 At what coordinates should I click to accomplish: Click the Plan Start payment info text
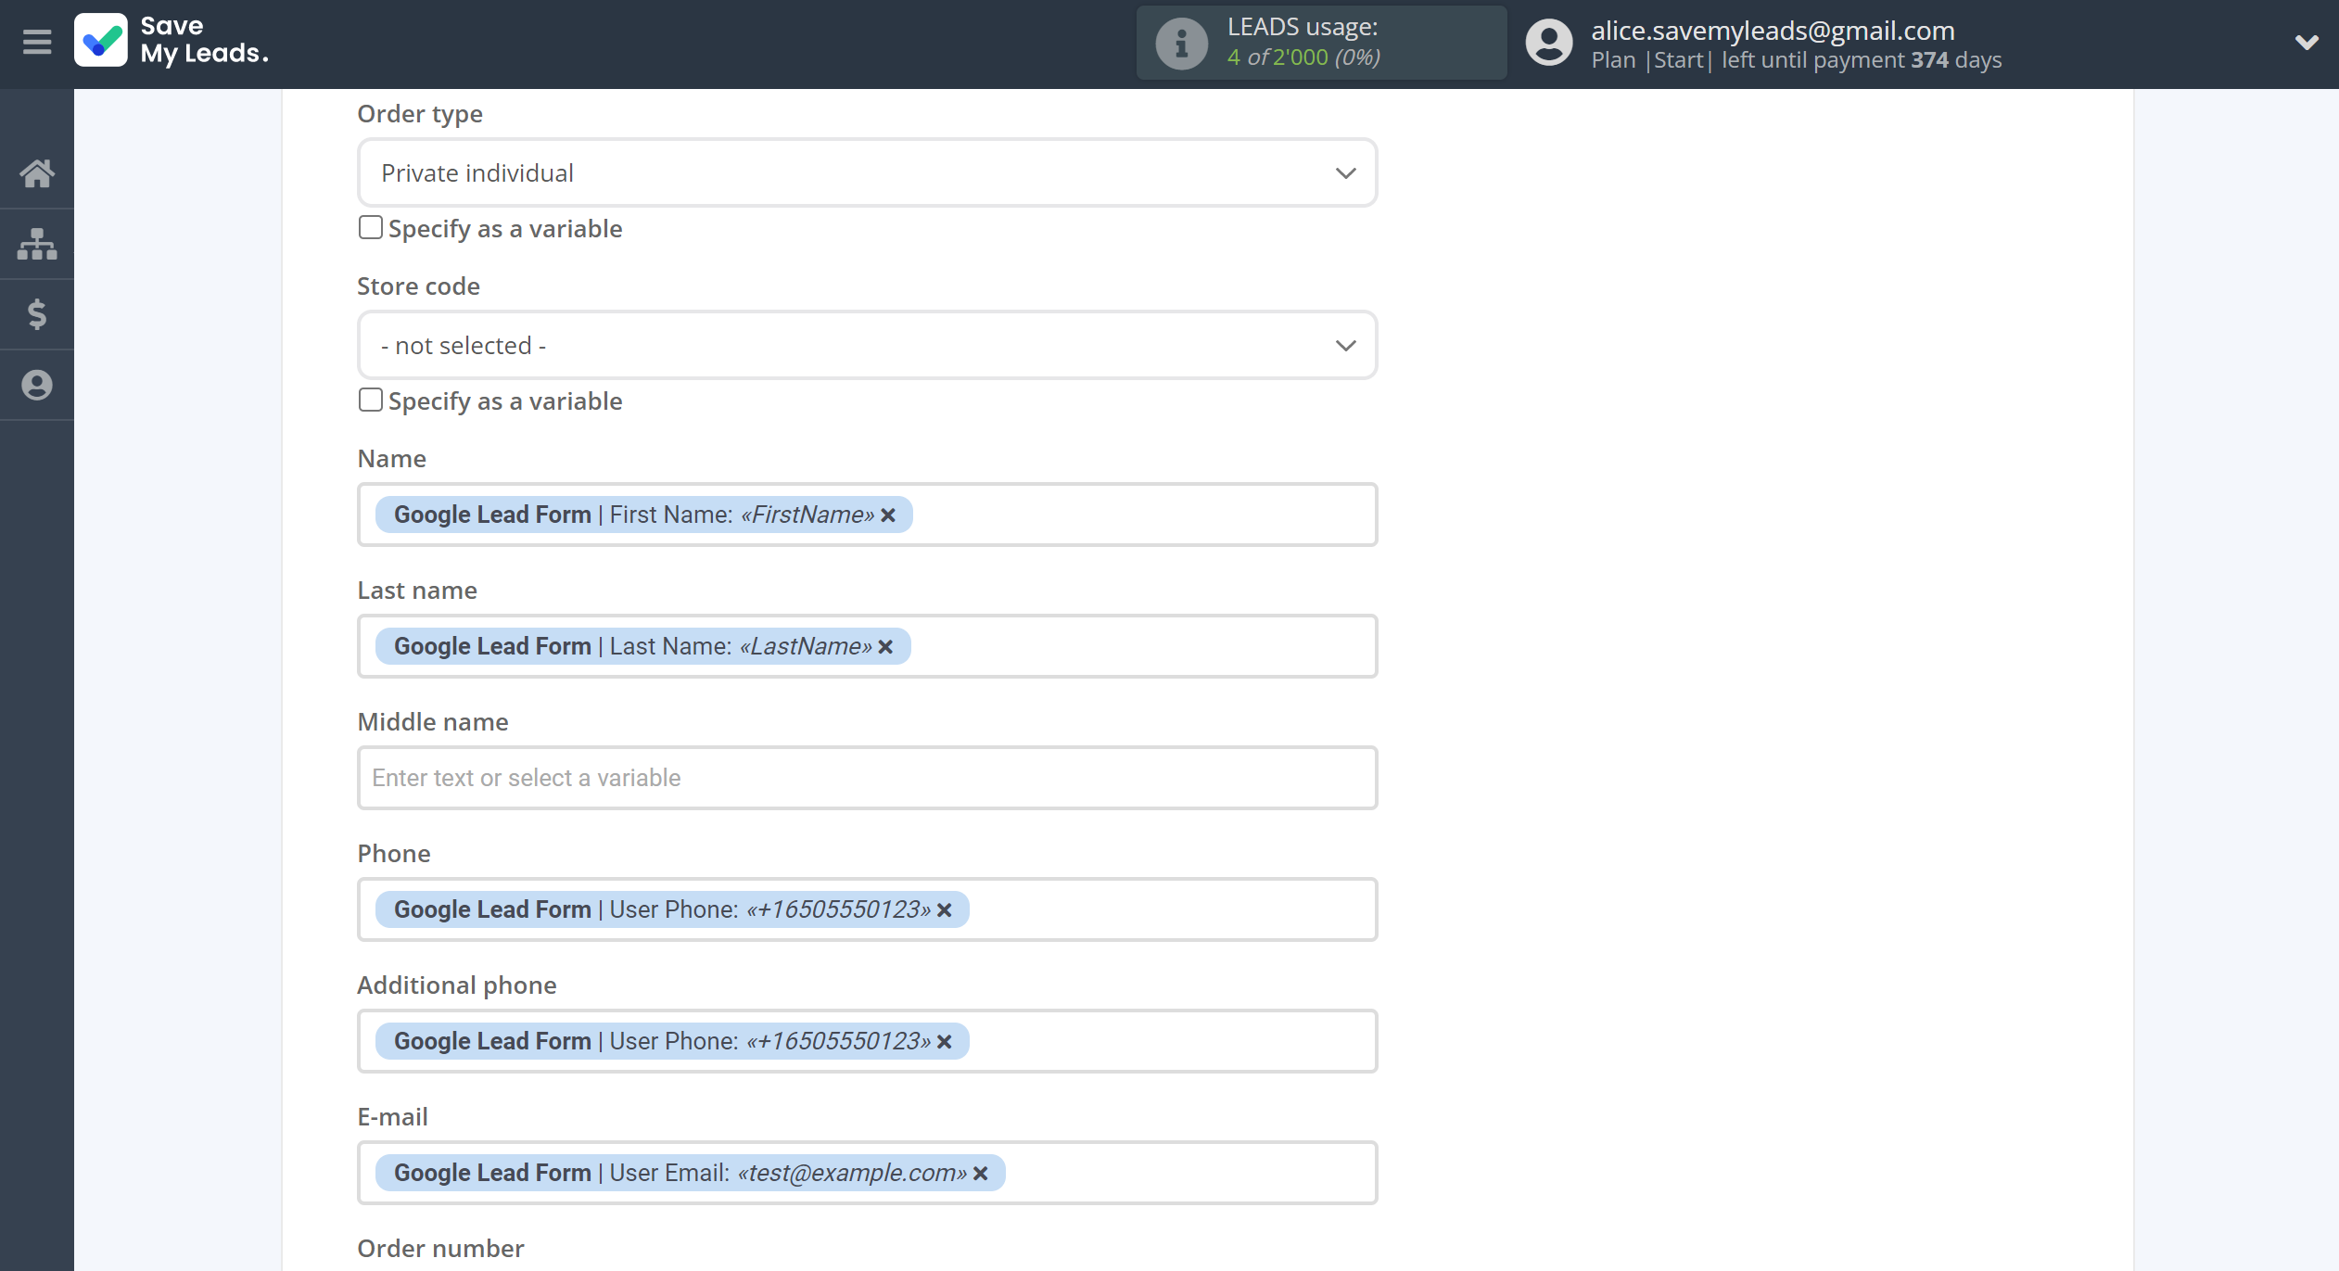pos(1796,60)
